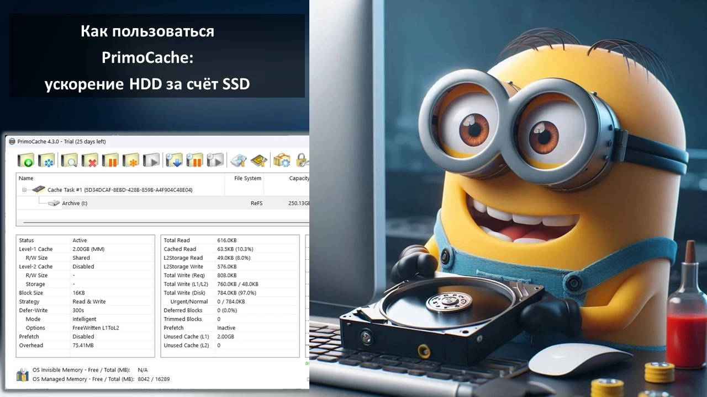The image size is (707, 397).
Task: Click the blue snowflake cache toolbar icon
Action: pyautogui.click(x=46, y=160)
